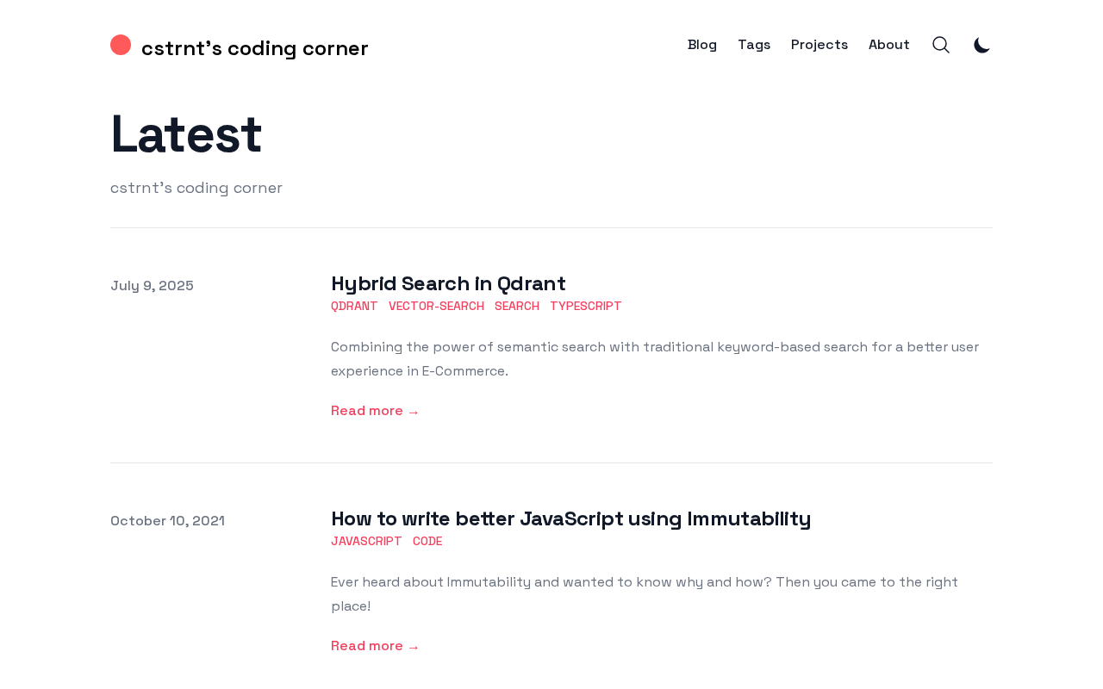
Task: Open the search icon in header
Action: tap(941, 45)
